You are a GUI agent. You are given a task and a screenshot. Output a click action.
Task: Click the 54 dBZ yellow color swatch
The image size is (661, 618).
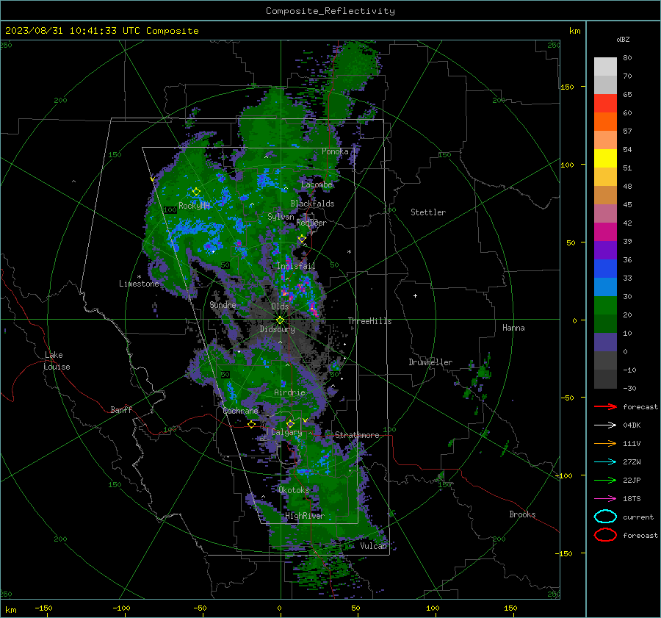click(x=605, y=159)
